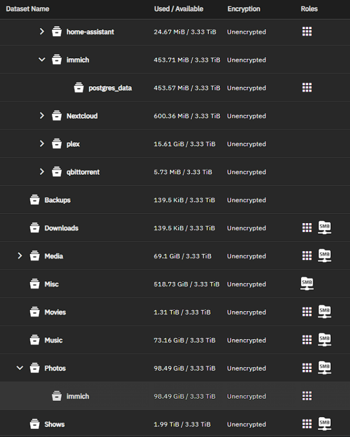Screen dimensions: 350x437
Task: Click the Dataset Name column header
Action: [x=27, y=9]
